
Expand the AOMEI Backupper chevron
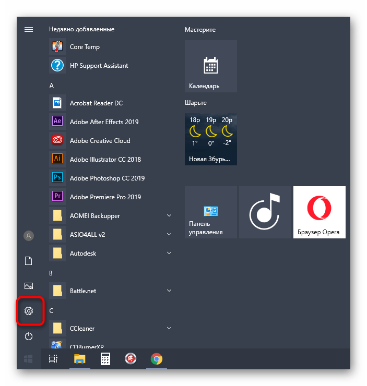[169, 215]
